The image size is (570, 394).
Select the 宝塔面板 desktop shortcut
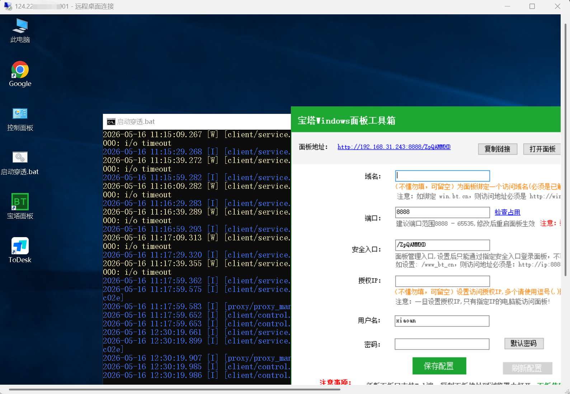tap(20, 207)
